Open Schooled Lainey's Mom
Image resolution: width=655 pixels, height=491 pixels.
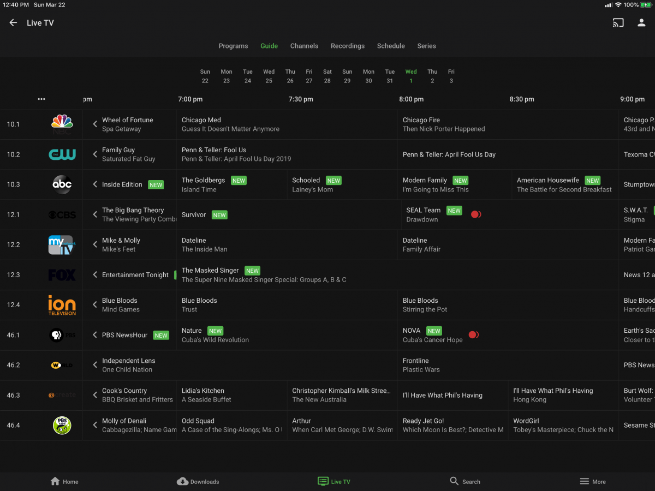(x=342, y=184)
